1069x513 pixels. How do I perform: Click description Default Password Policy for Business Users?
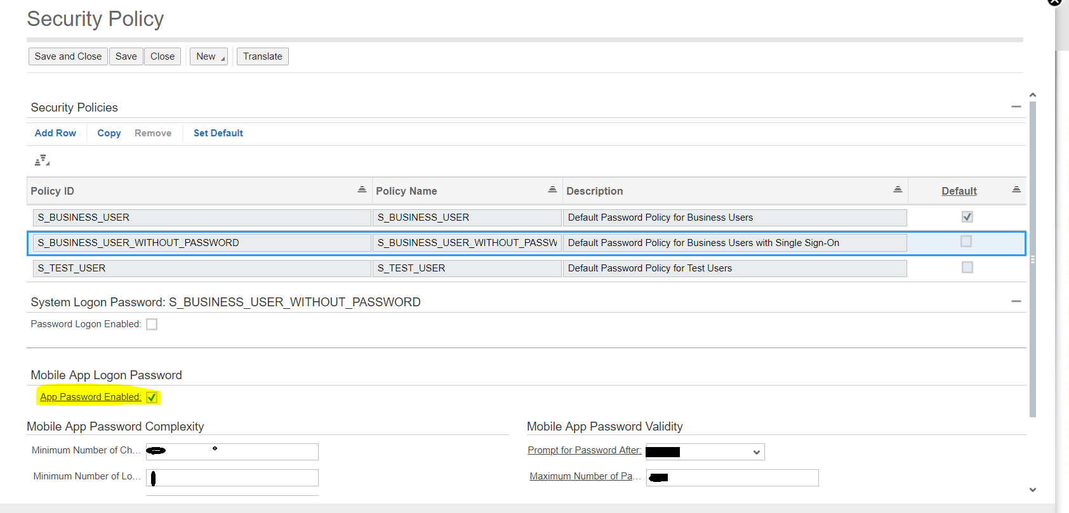[x=735, y=218]
